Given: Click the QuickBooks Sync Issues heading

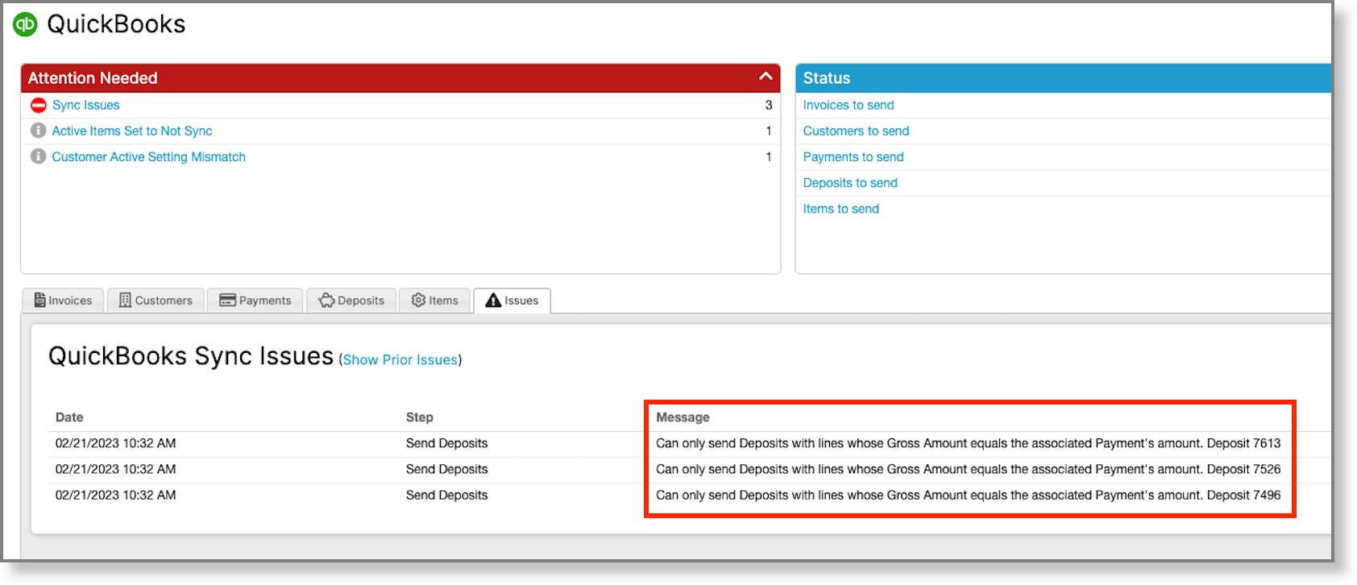Looking at the screenshot, I should point(191,356).
